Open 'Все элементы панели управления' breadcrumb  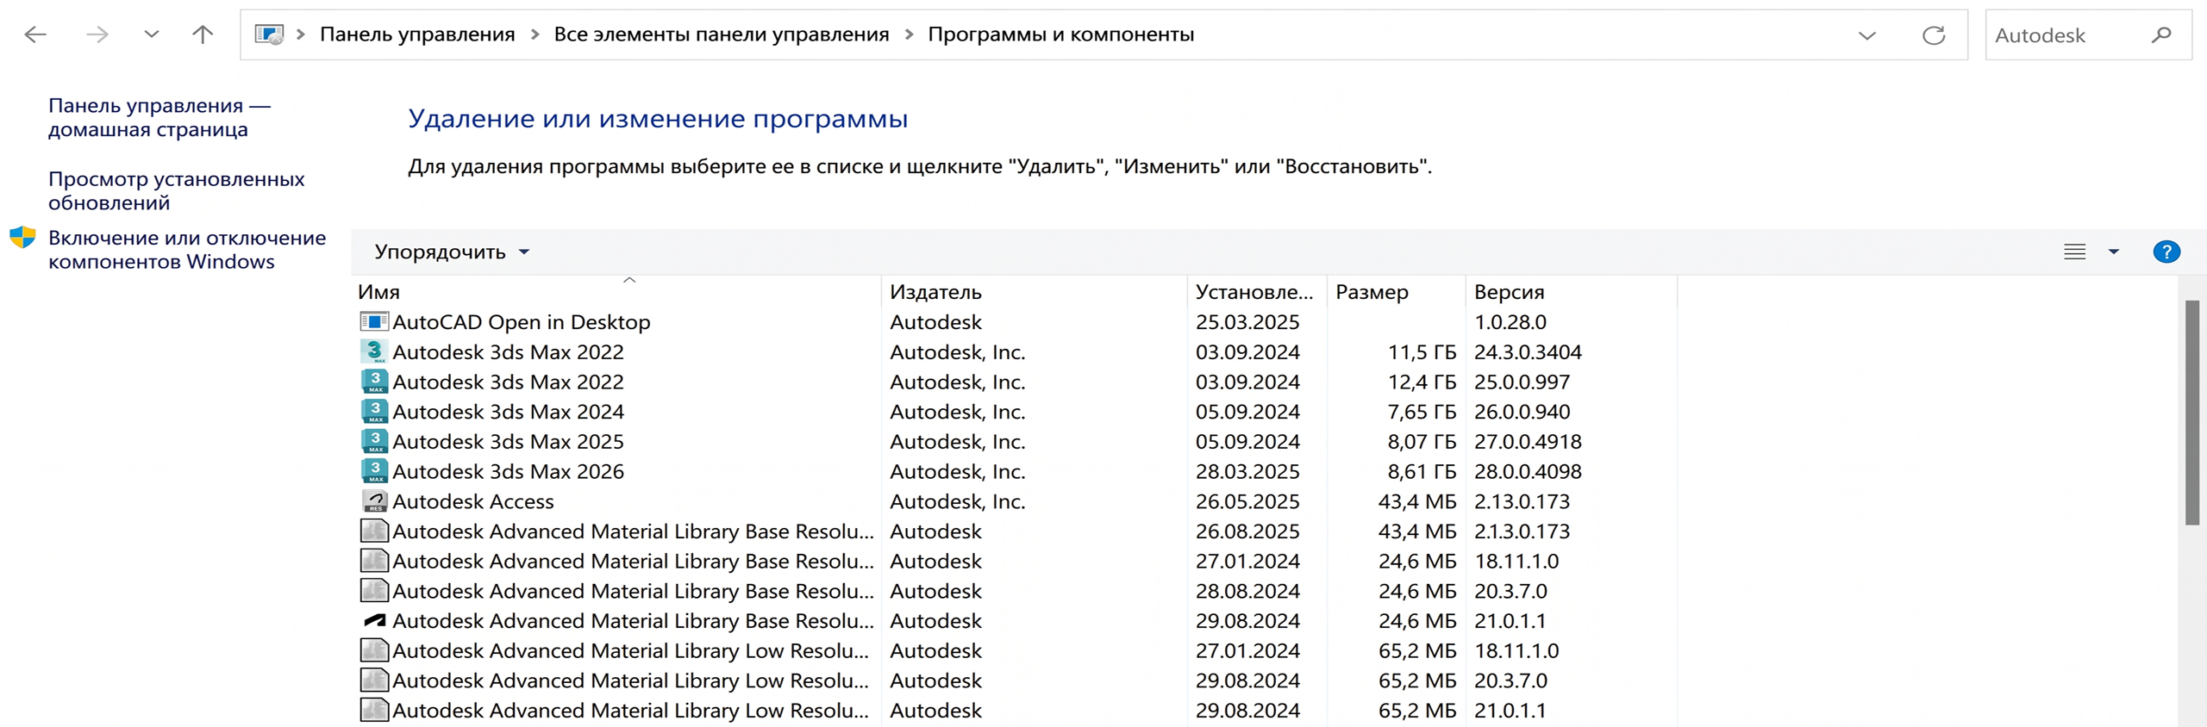[722, 34]
